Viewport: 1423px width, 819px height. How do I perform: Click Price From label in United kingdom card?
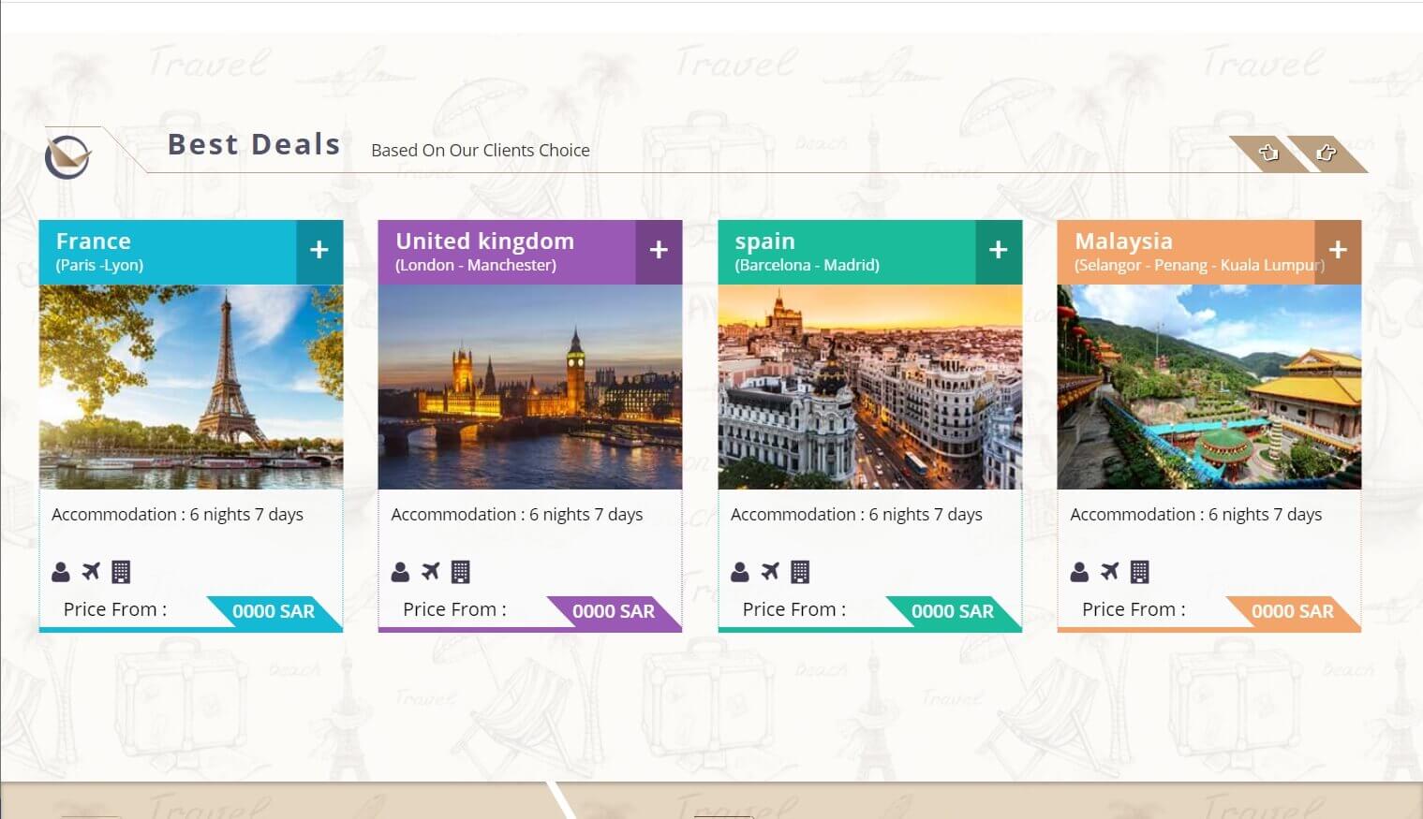pyautogui.click(x=454, y=609)
